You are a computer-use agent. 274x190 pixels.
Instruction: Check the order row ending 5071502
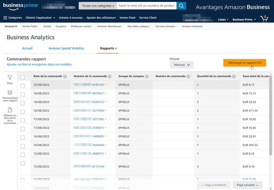(22, 120)
